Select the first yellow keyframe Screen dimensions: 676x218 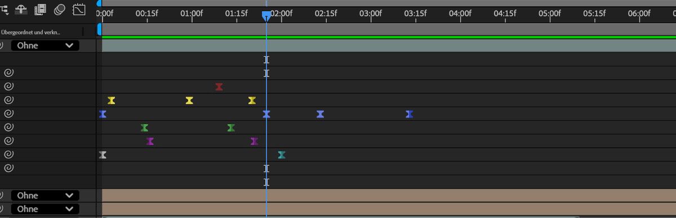tap(112, 100)
